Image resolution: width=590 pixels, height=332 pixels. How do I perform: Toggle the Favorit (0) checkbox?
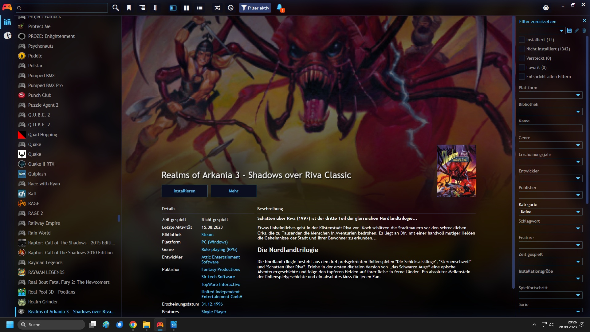[x=522, y=67]
